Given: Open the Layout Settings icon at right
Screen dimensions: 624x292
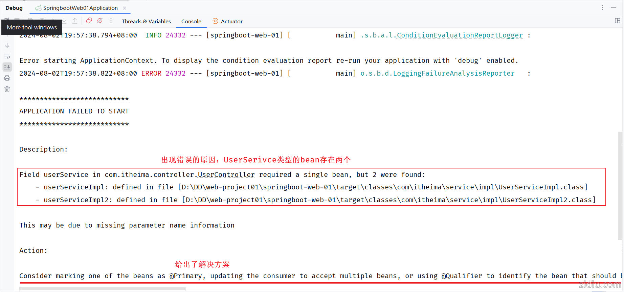Looking at the screenshot, I should point(618,21).
